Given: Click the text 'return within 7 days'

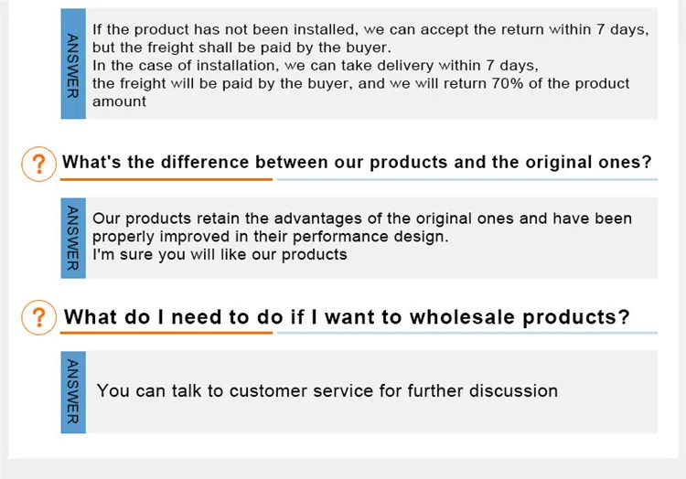Looking at the screenshot, I should [x=574, y=30].
